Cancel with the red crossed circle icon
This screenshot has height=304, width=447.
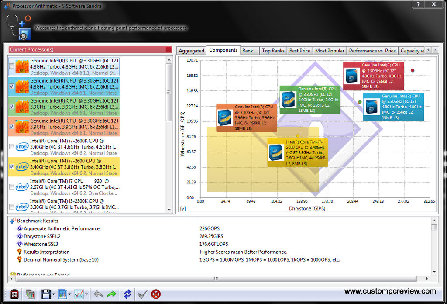(156, 294)
